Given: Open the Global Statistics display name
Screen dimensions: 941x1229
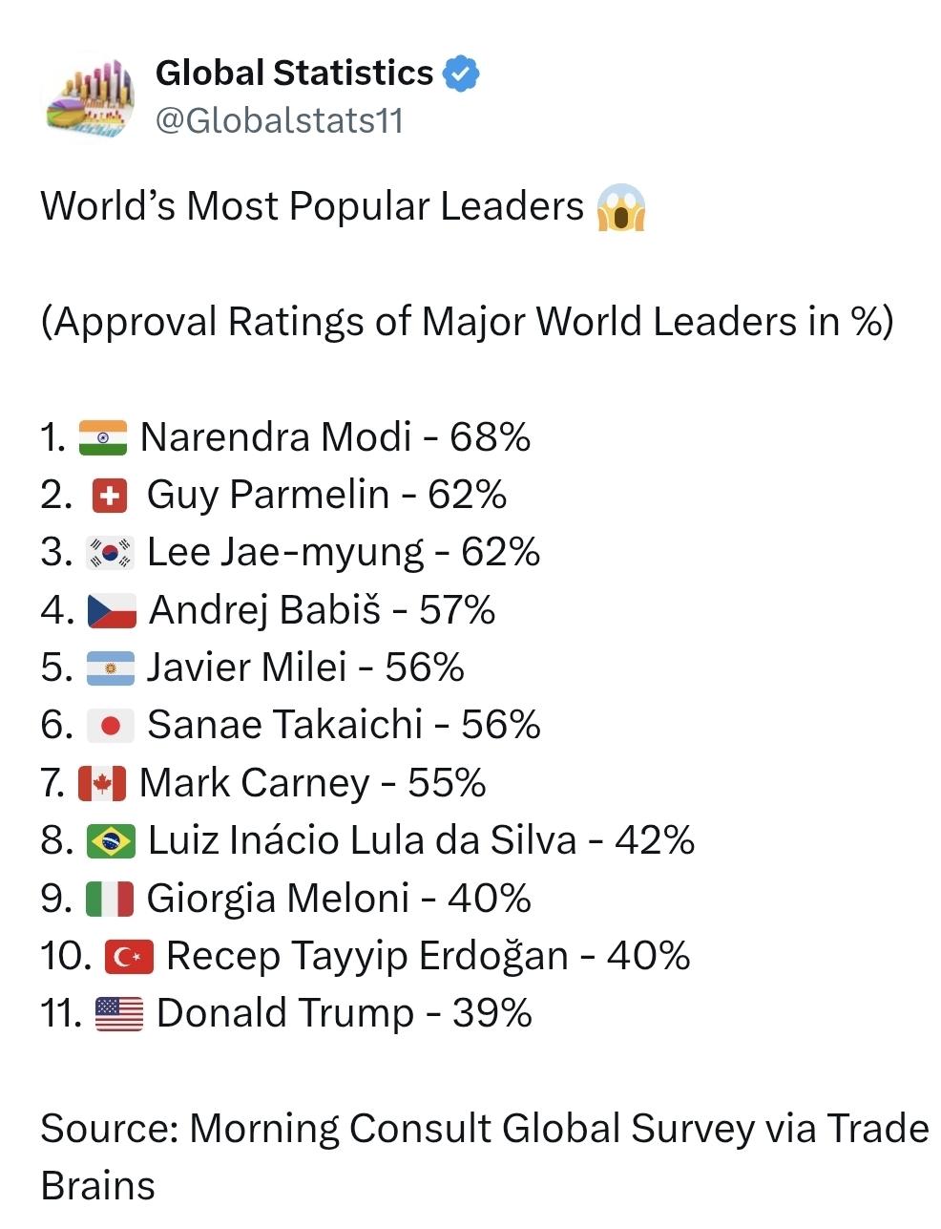Looking at the screenshot, I should pos(294,73).
